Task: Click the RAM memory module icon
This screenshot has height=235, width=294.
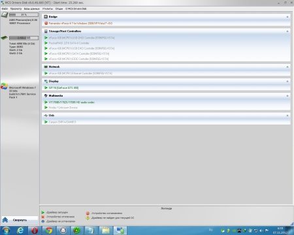Action: coord(4,38)
